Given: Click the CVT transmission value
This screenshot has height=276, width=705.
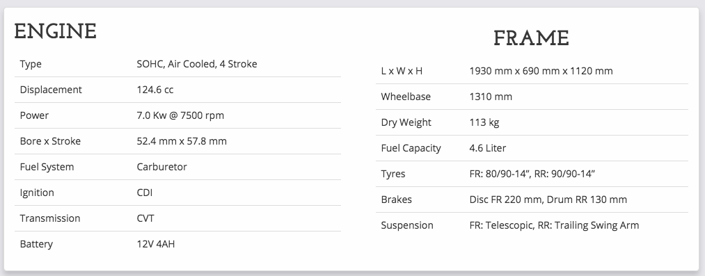Looking at the screenshot, I should [145, 218].
